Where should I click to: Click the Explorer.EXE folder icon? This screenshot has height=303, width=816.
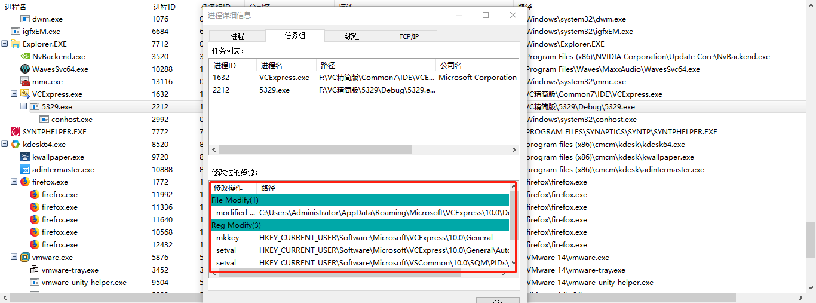[15, 44]
